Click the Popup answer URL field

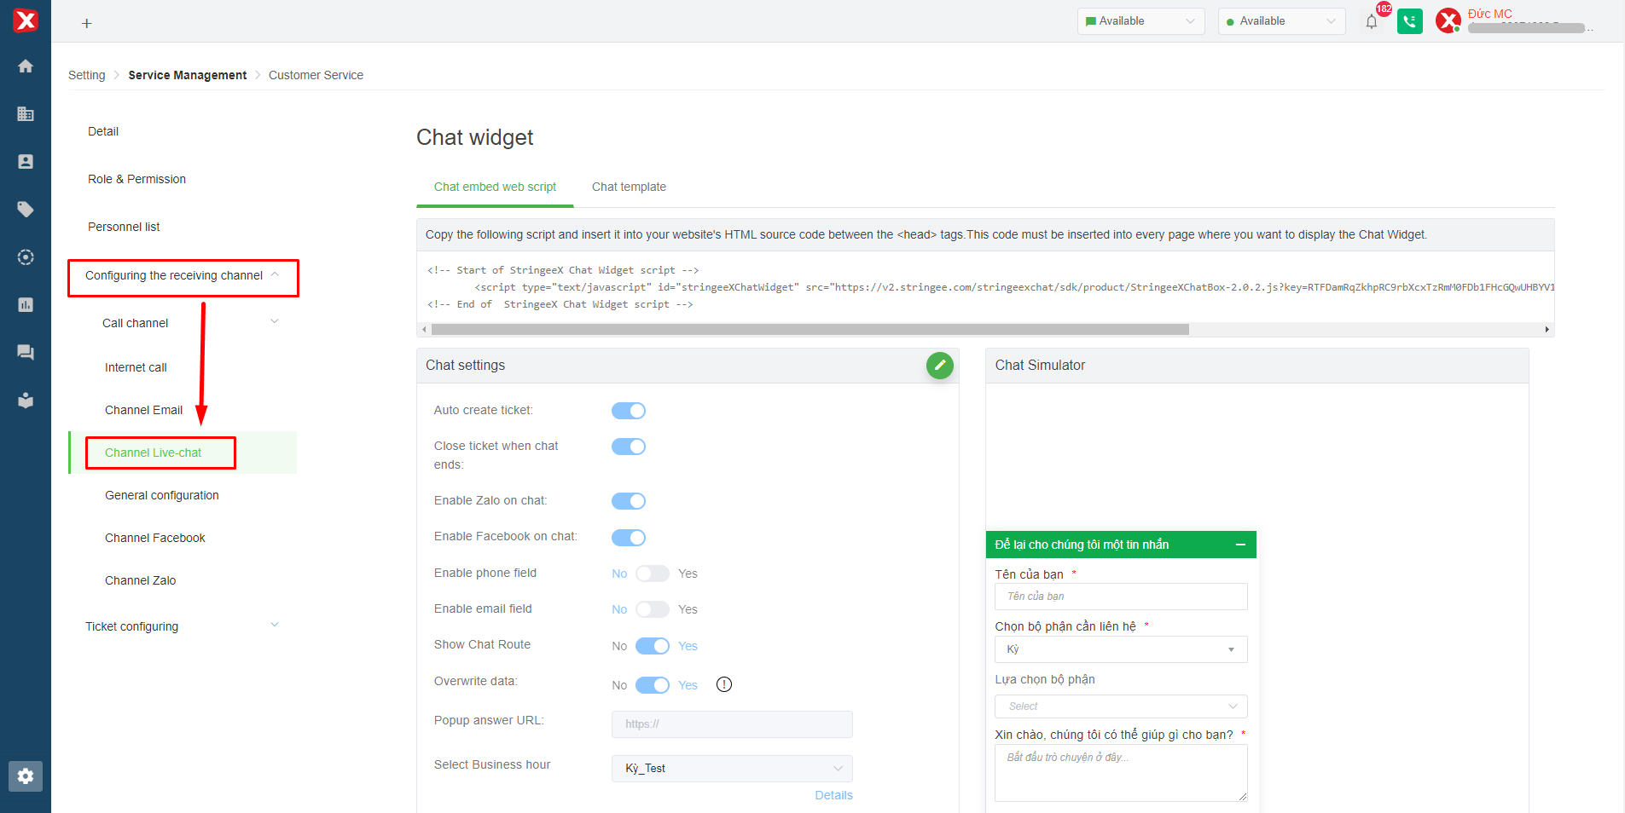[732, 724]
